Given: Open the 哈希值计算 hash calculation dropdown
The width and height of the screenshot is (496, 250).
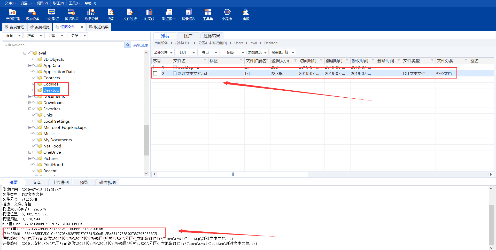Looking at the screenshot, I should click(283, 52).
